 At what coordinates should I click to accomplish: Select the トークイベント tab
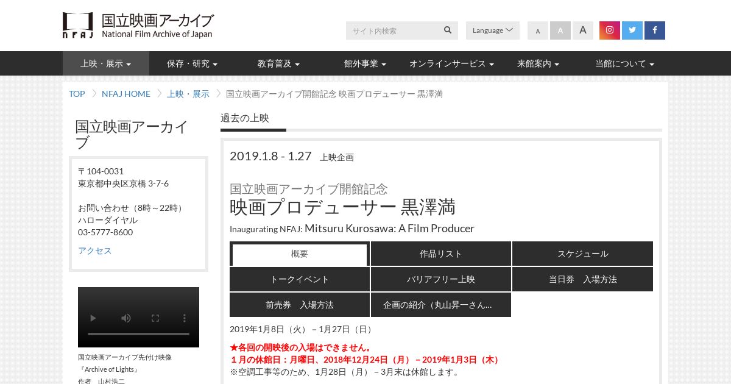(x=300, y=280)
